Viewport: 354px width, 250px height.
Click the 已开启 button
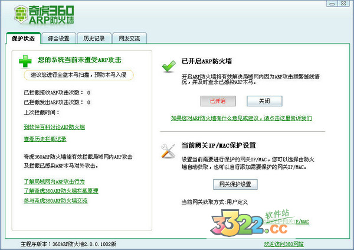coord(218,101)
